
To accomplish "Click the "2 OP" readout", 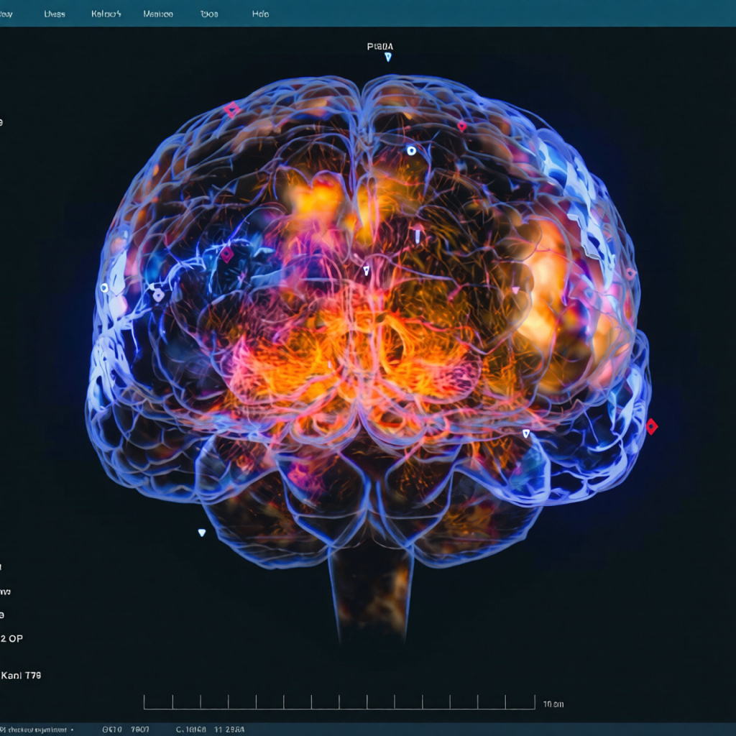I will pyautogui.click(x=11, y=638).
